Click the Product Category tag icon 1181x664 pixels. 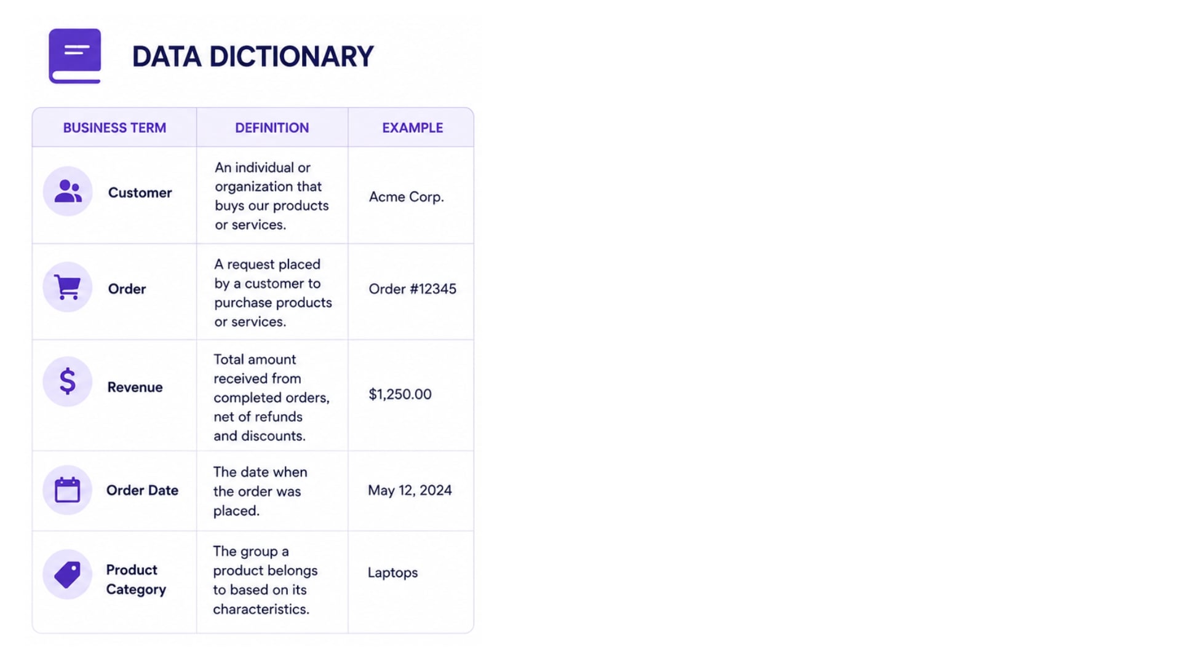(68, 574)
